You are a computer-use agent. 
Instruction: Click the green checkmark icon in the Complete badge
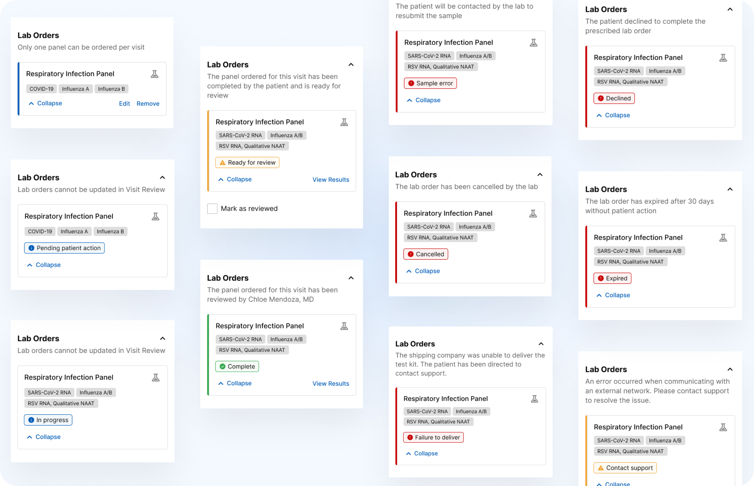(x=222, y=366)
